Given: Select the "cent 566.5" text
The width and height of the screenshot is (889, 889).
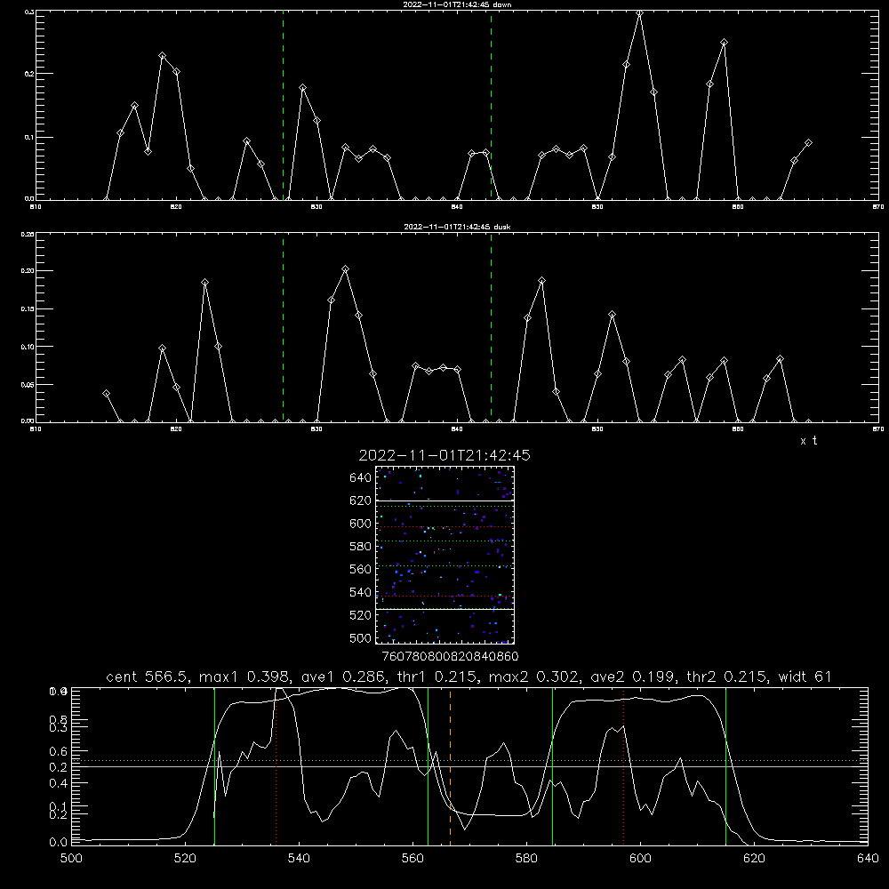Looking at the screenshot, I should coord(148,677).
